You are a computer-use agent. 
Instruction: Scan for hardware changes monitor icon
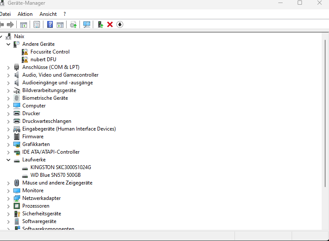[x=87, y=24]
